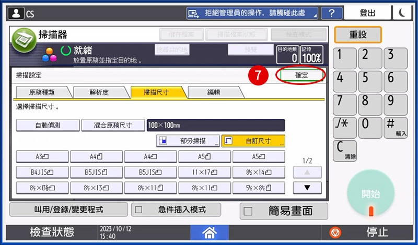Click the question mark help icon
The height and width of the screenshot is (245, 418).
[331, 13]
